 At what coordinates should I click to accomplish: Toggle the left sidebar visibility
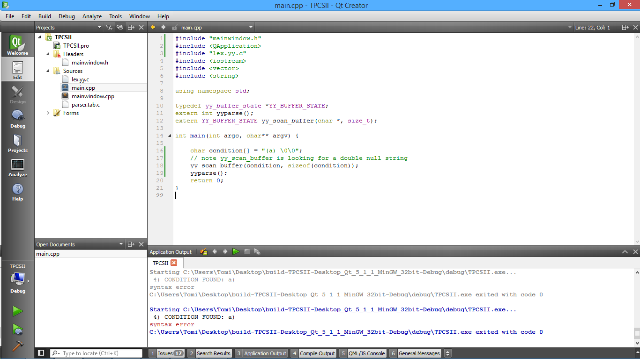(x=41, y=353)
